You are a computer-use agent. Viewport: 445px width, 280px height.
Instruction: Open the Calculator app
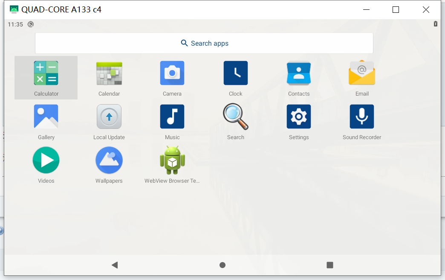46,73
